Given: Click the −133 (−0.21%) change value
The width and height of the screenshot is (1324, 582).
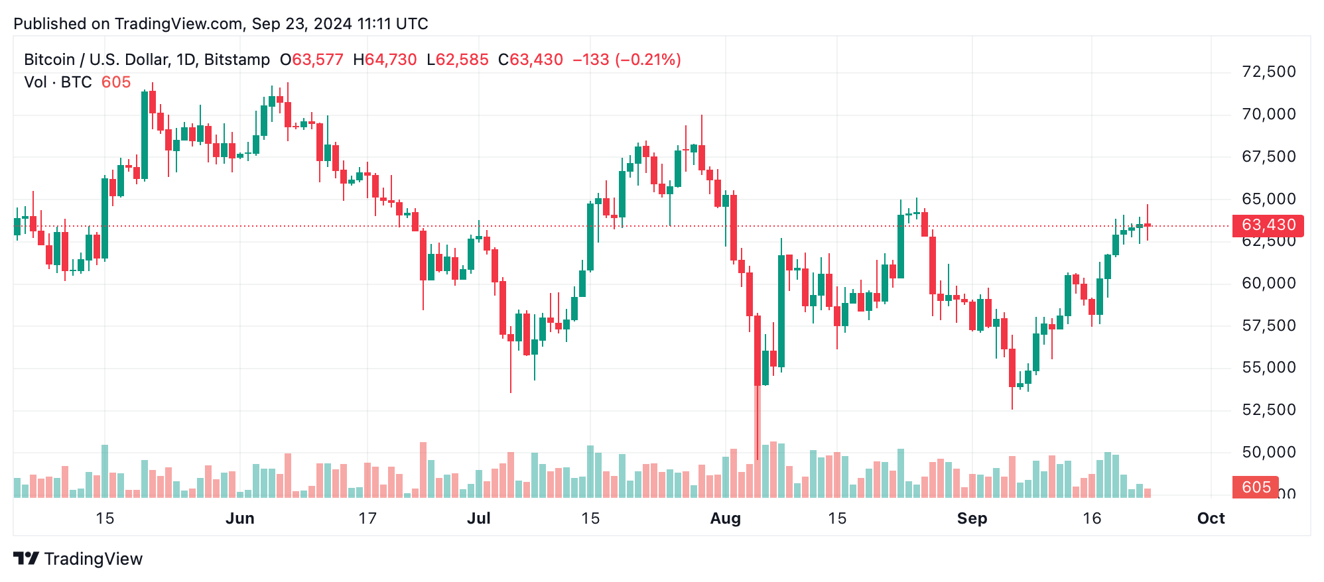Looking at the screenshot, I should click(627, 60).
